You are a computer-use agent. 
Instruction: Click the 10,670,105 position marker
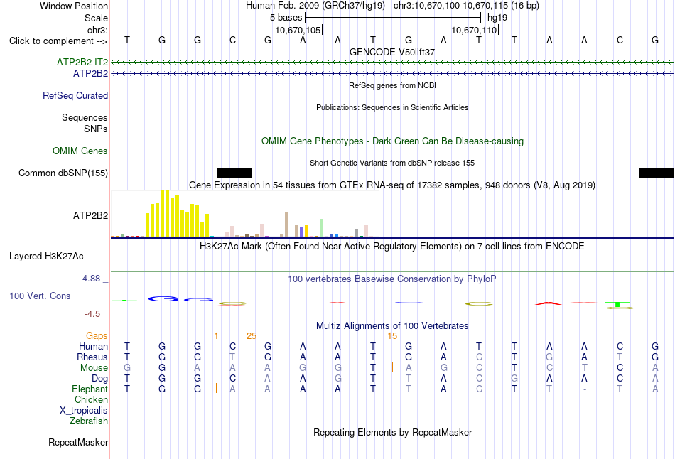[298, 30]
